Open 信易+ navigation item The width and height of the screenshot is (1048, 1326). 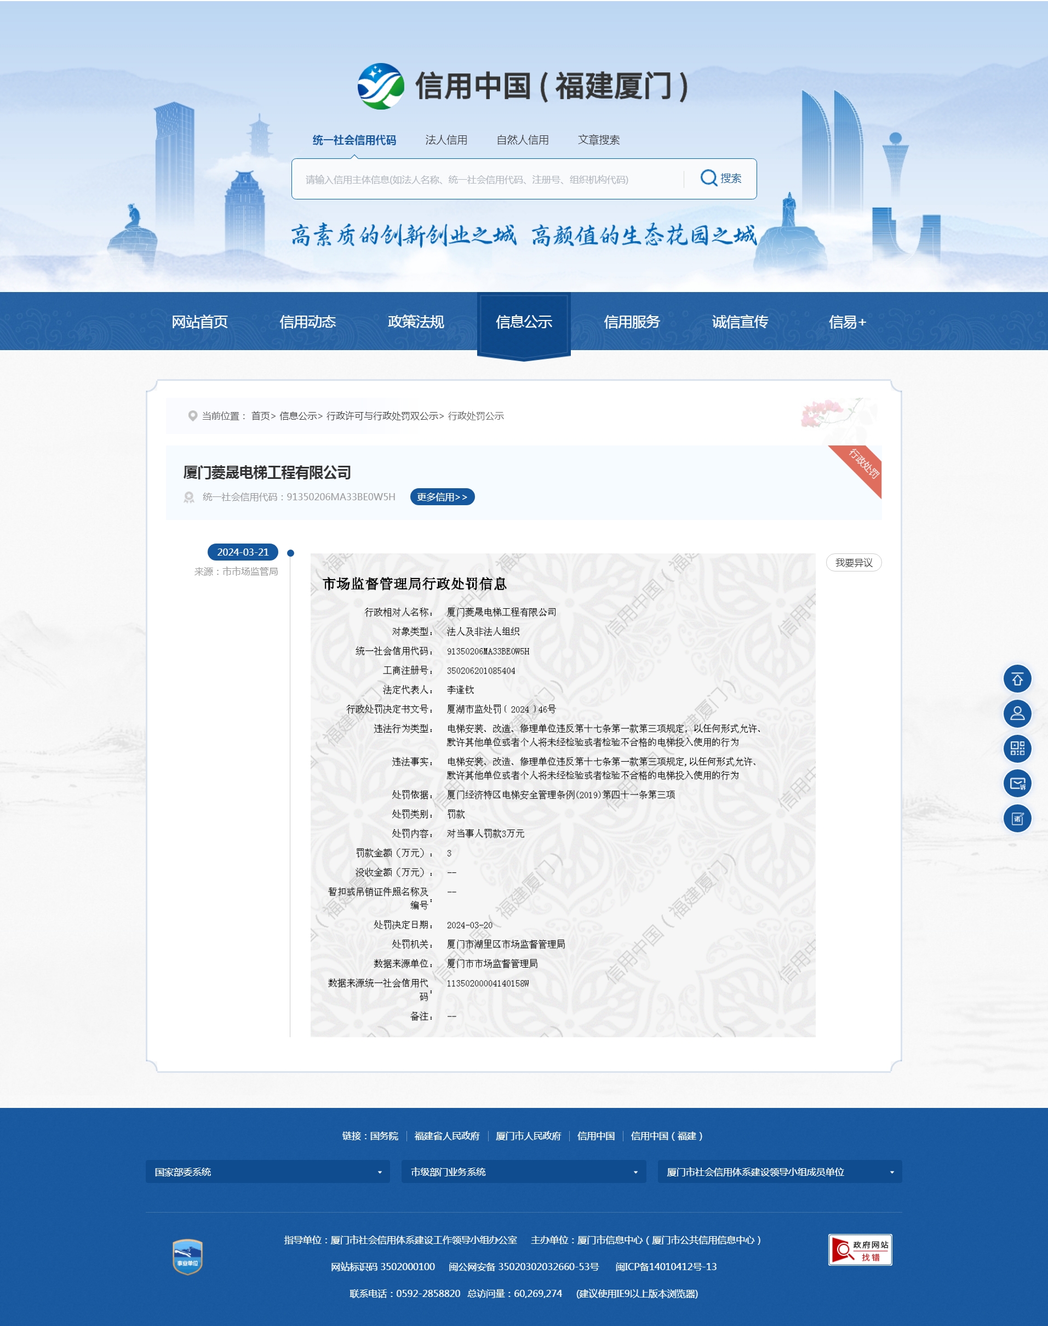tap(847, 322)
